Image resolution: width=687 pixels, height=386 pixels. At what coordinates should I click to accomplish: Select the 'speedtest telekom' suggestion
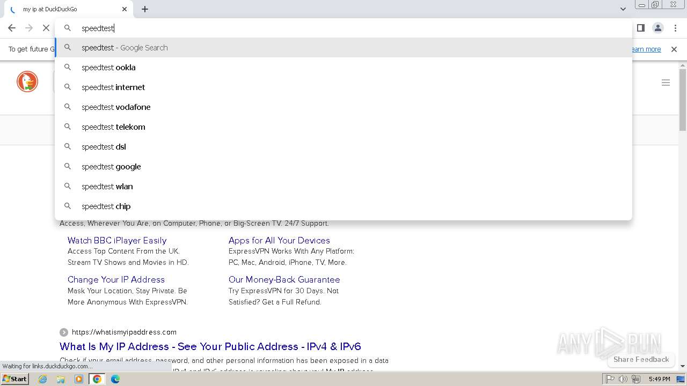pyautogui.click(x=343, y=127)
